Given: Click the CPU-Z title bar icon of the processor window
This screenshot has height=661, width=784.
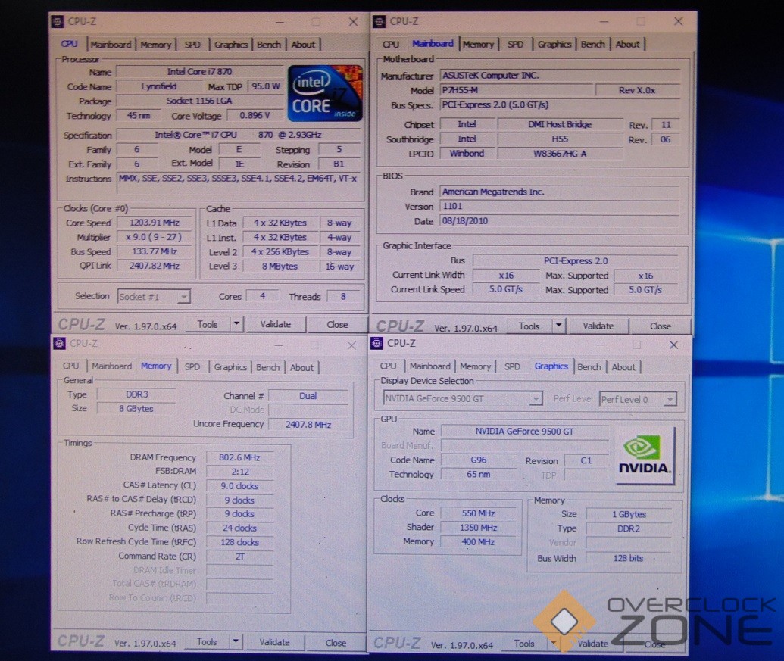Looking at the screenshot, I should tap(58, 22).
